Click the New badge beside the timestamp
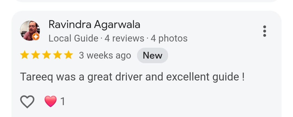This screenshot has height=117, width=293. [152, 56]
